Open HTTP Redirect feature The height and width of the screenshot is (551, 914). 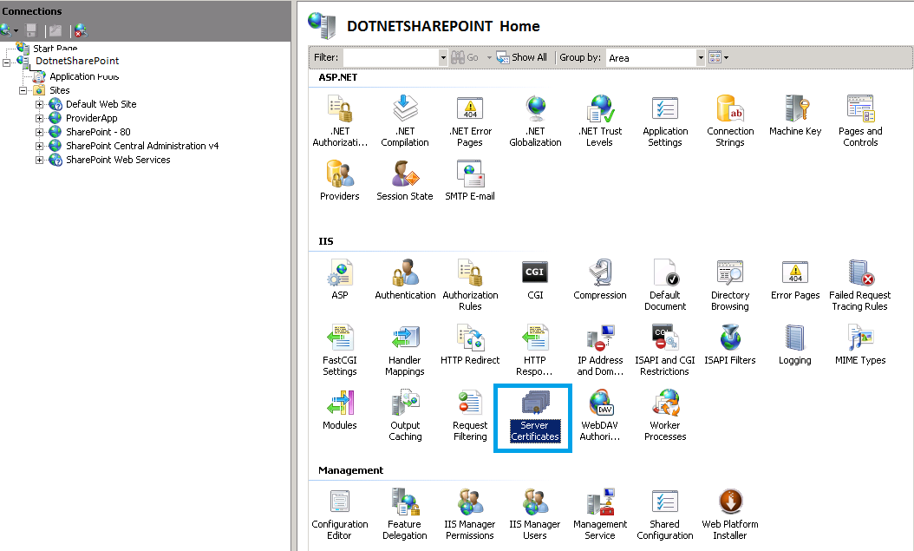pos(470,344)
